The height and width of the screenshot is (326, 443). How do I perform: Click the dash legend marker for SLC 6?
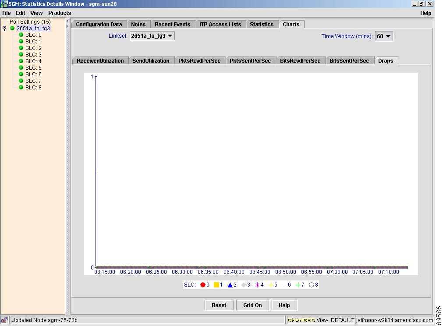point(284,285)
